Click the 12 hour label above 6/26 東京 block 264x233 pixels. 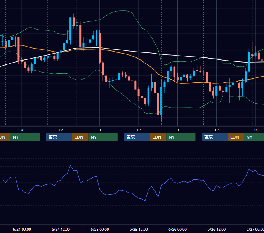pos(217,130)
